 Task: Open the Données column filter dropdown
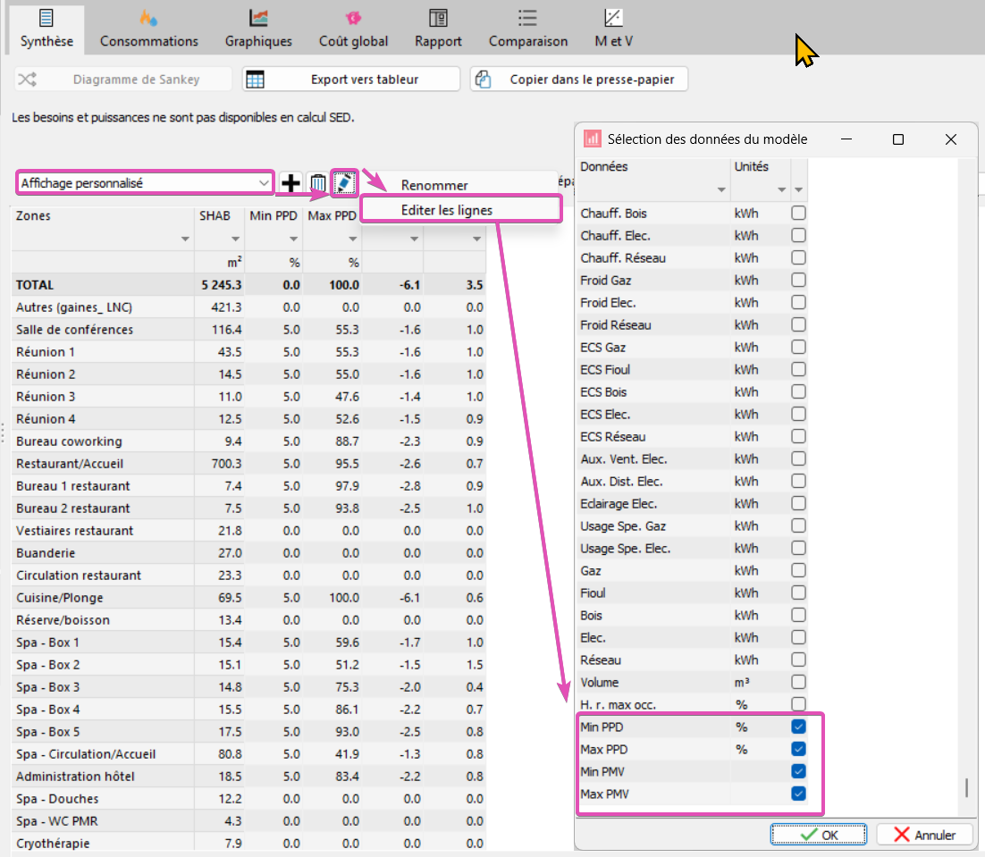pos(720,190)
